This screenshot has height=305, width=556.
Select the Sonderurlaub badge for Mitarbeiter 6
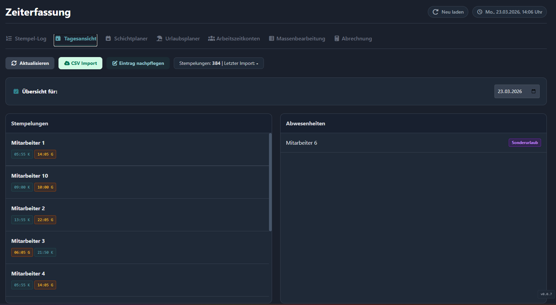[x=524, y=143]
